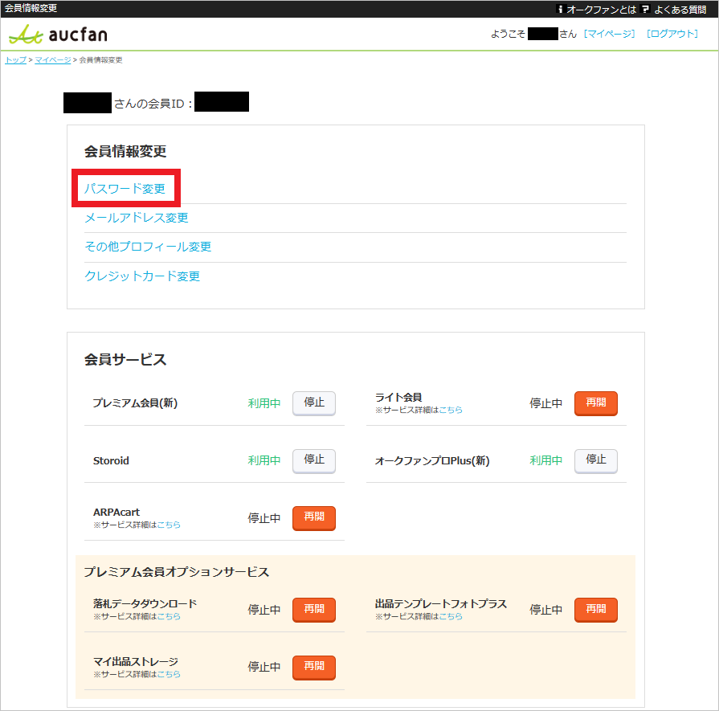Open マイ出品ストレージ details こちら link

pyautogui.click(x=169, y=674)
